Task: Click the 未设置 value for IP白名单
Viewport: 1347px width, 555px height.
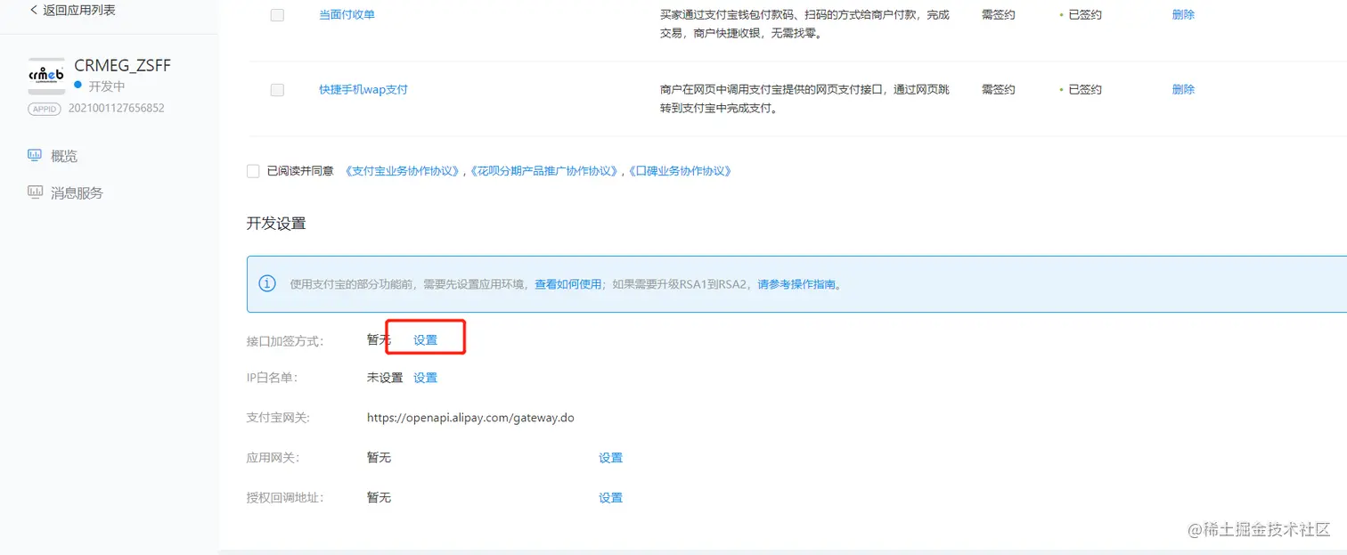Action: (x=385, y=378)
